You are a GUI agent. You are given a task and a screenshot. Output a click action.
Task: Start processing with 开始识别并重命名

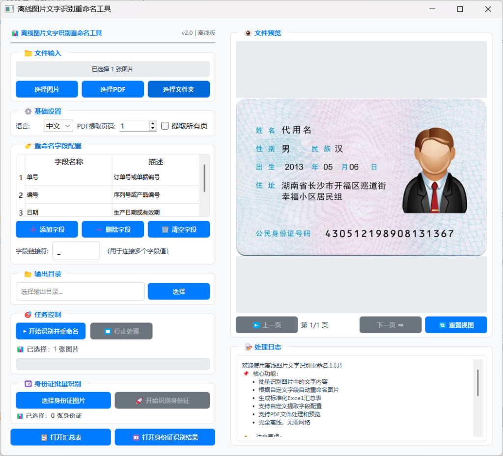tap(51, 331)
